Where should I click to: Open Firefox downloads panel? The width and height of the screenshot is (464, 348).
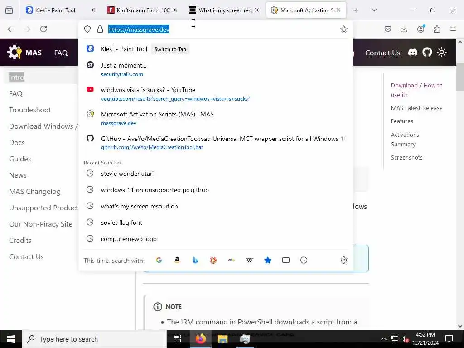(404, 29)
